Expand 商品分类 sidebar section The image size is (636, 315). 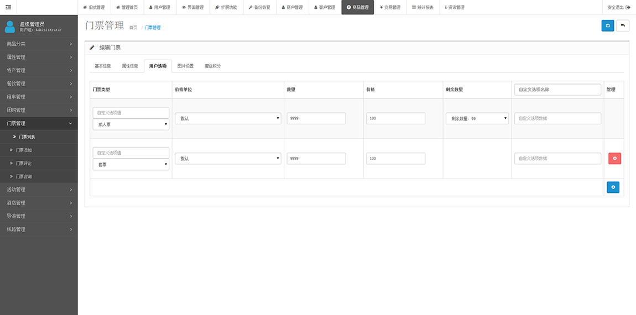coord(39,44)
